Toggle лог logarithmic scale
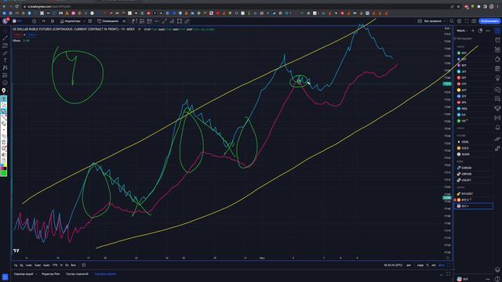This screenshot has height=282, width=502. pos(434,265)
